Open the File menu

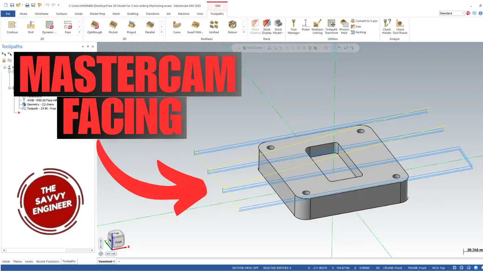pos(8,14)
